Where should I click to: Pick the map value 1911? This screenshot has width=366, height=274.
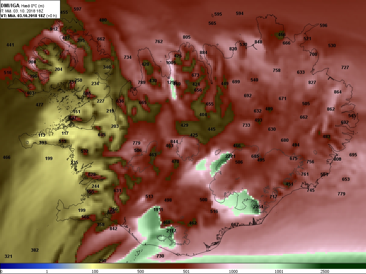point(158,209)
